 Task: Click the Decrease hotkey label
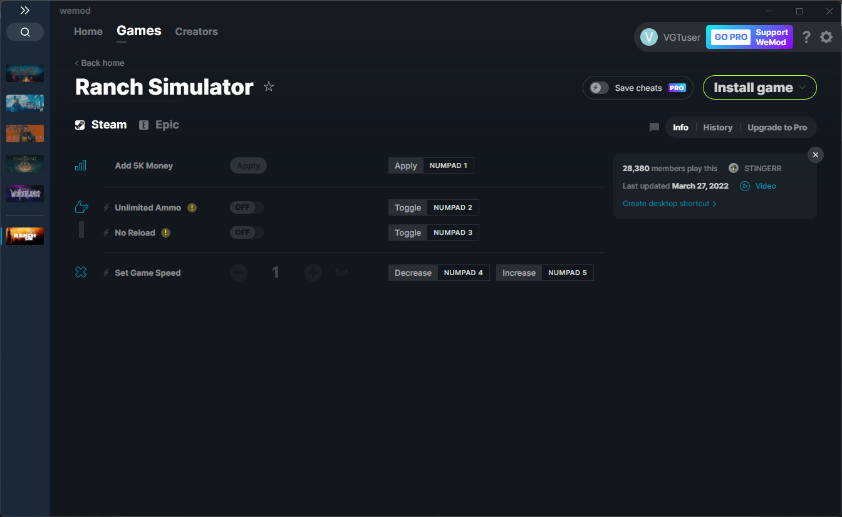point(413,273)
